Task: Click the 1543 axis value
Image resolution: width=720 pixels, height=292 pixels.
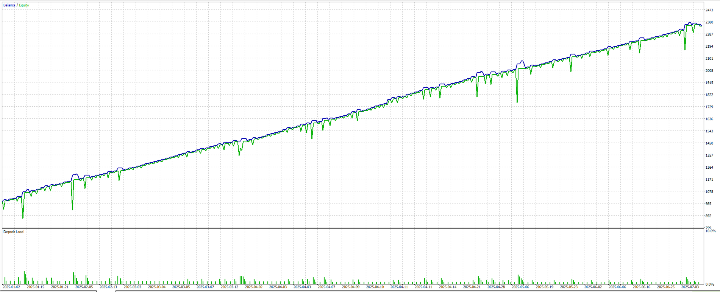Action: pyautogui.click(x=709, y=131)
